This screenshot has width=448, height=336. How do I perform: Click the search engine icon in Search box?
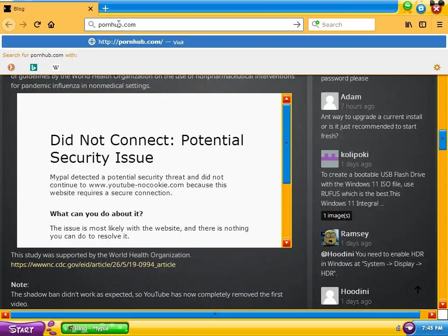pos(315,24)
